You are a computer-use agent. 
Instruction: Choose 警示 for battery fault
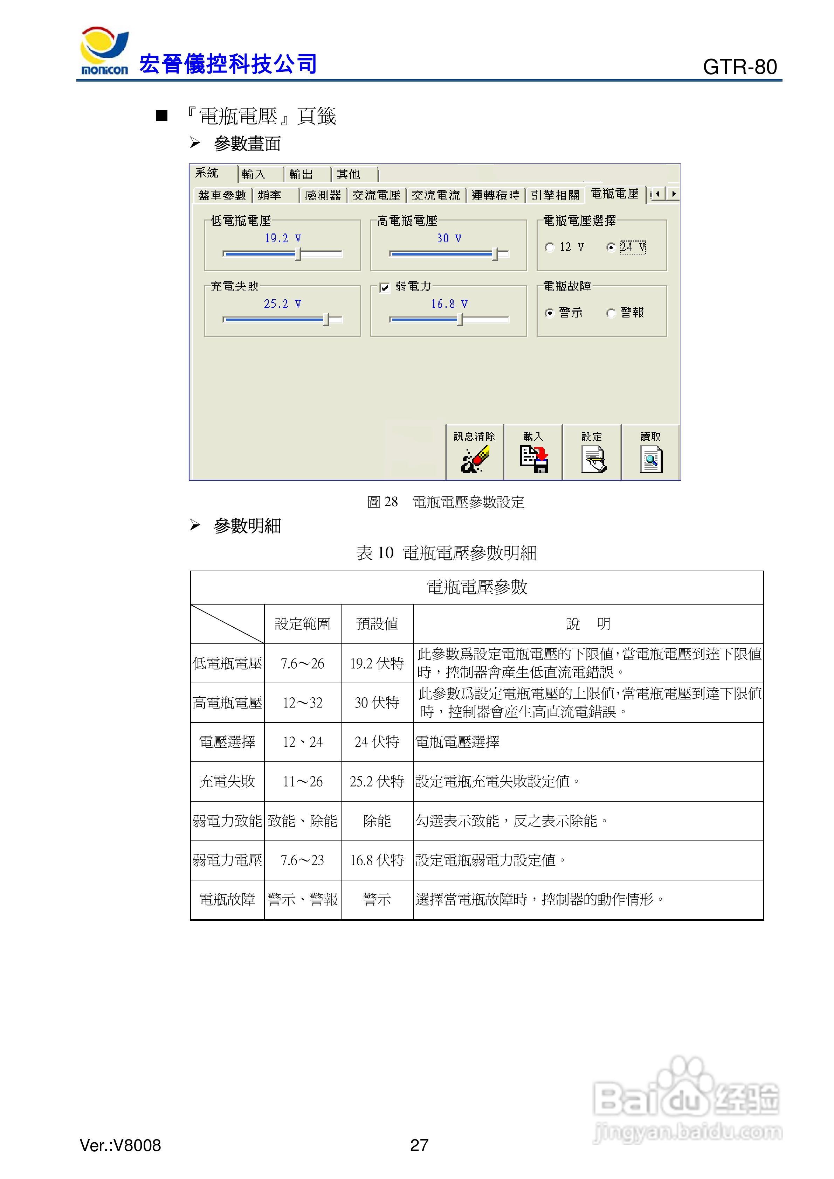pos(550,313)
